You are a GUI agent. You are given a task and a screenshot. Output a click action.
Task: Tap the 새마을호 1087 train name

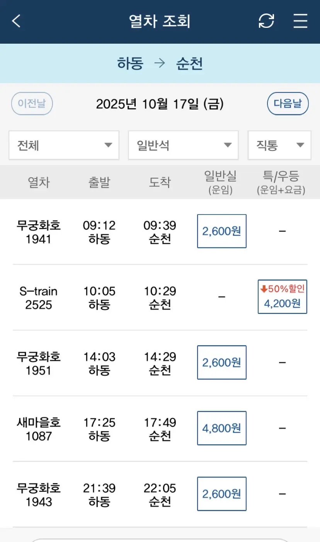tap(39, 429)
